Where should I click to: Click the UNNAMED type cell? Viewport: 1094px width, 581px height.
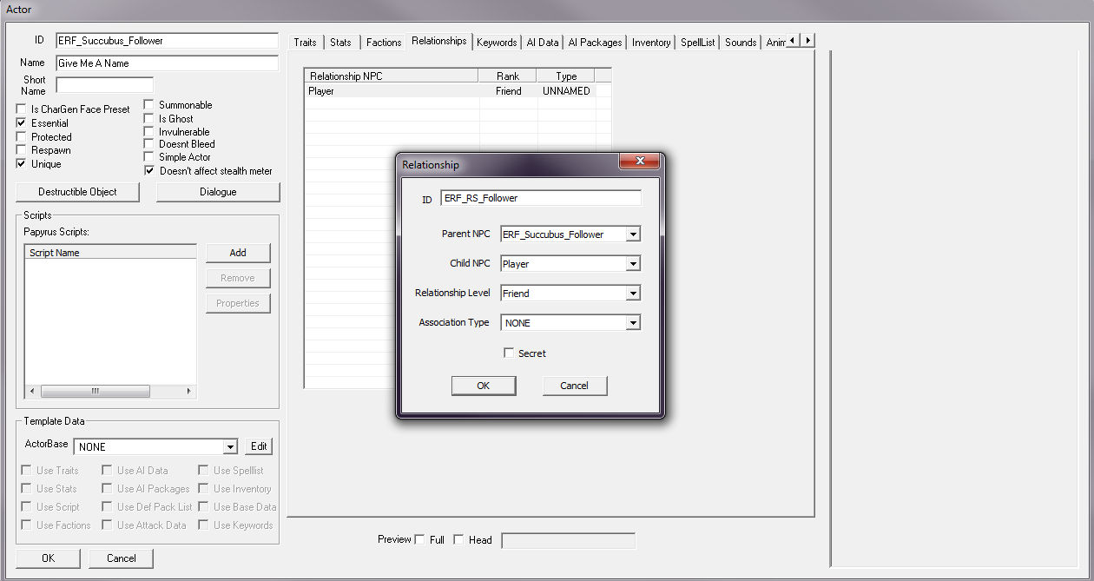point(566,91)
